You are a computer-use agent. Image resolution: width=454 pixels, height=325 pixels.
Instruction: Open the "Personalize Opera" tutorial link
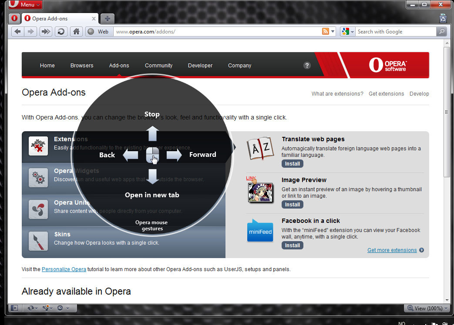[x=64, y=269]
